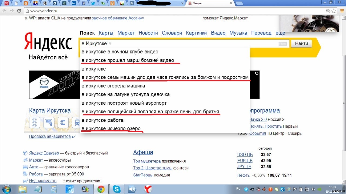Open the Картинки search section

click(196, 33)
